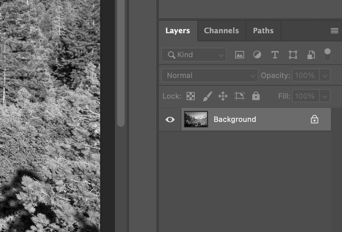Filter for shape layers icon
342x232 pixels.
tap(293, 55)
